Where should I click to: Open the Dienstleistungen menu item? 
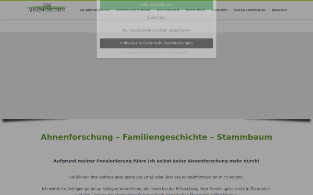pos(133,10)
